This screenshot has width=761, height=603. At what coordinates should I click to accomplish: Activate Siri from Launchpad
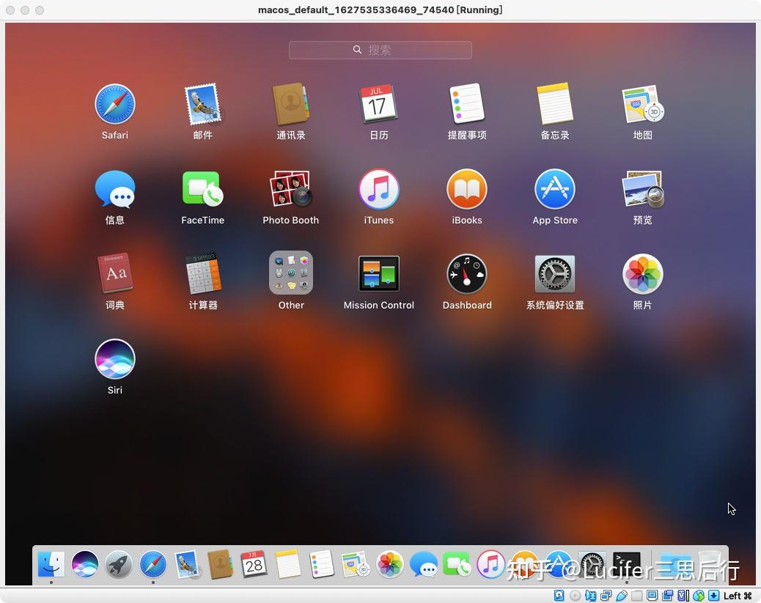115,358
